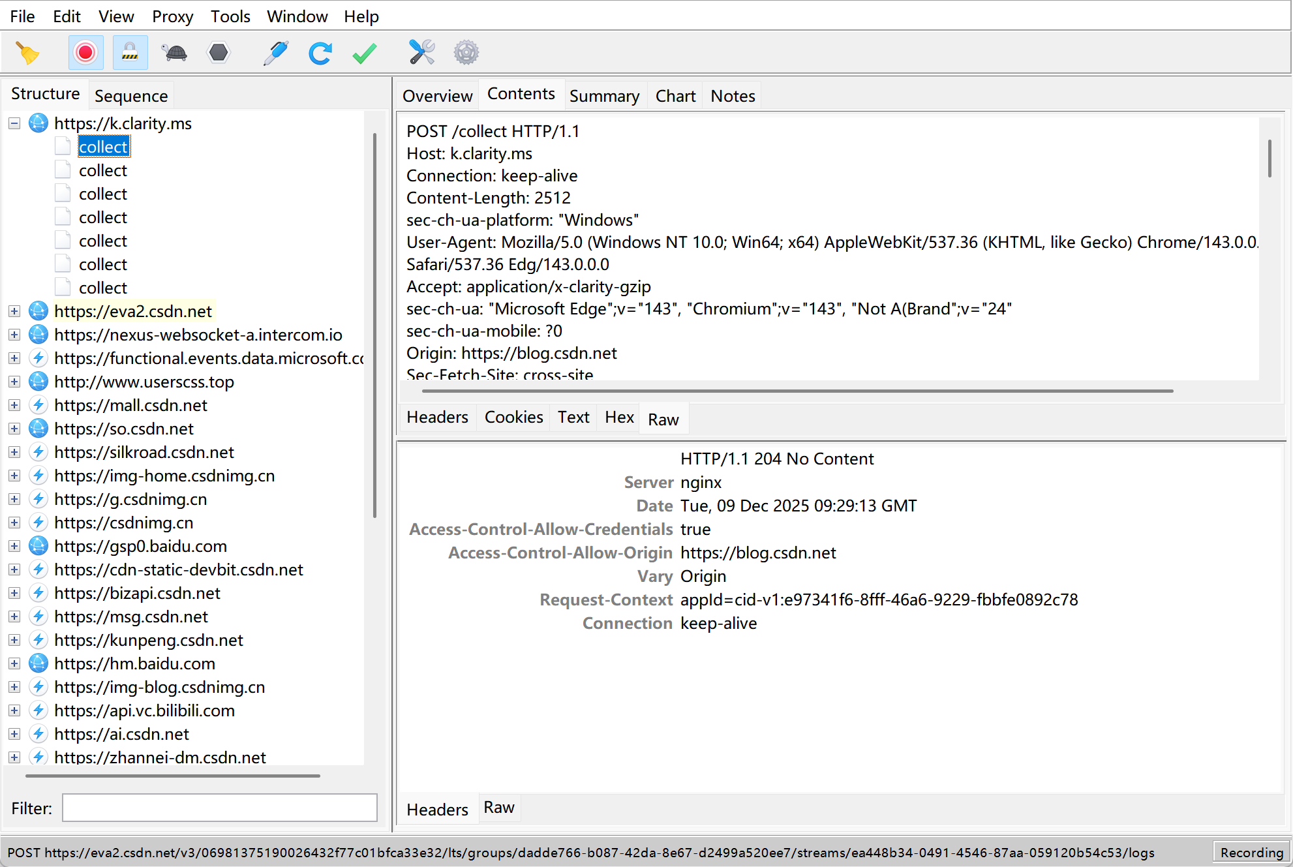Click the blue repeat request icon
1293x867 pixels.
click(320, 53)
